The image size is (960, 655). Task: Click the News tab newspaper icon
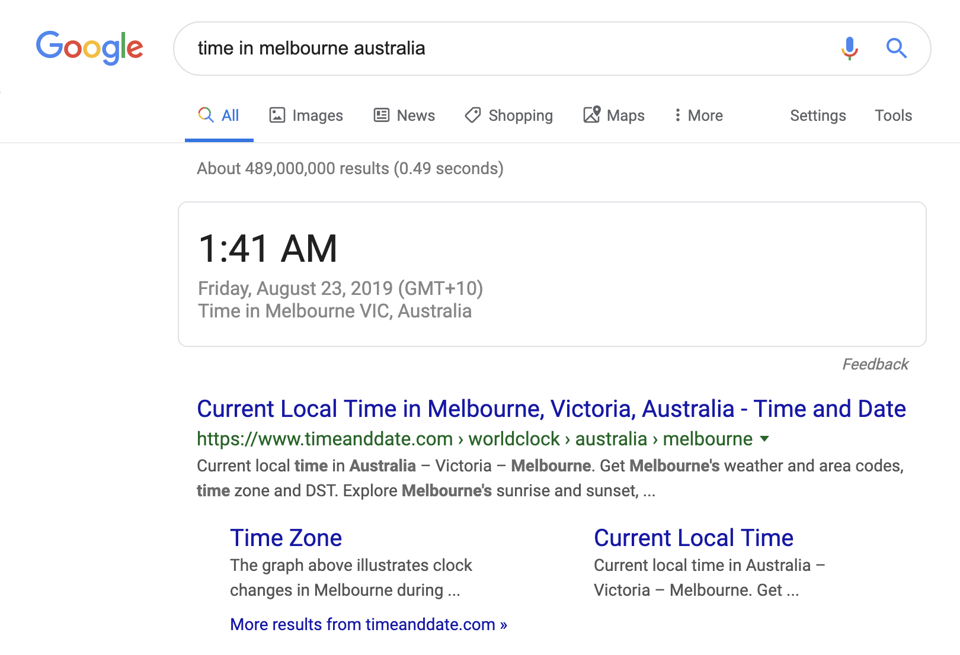pyautogui.click(x=382, y=115)
